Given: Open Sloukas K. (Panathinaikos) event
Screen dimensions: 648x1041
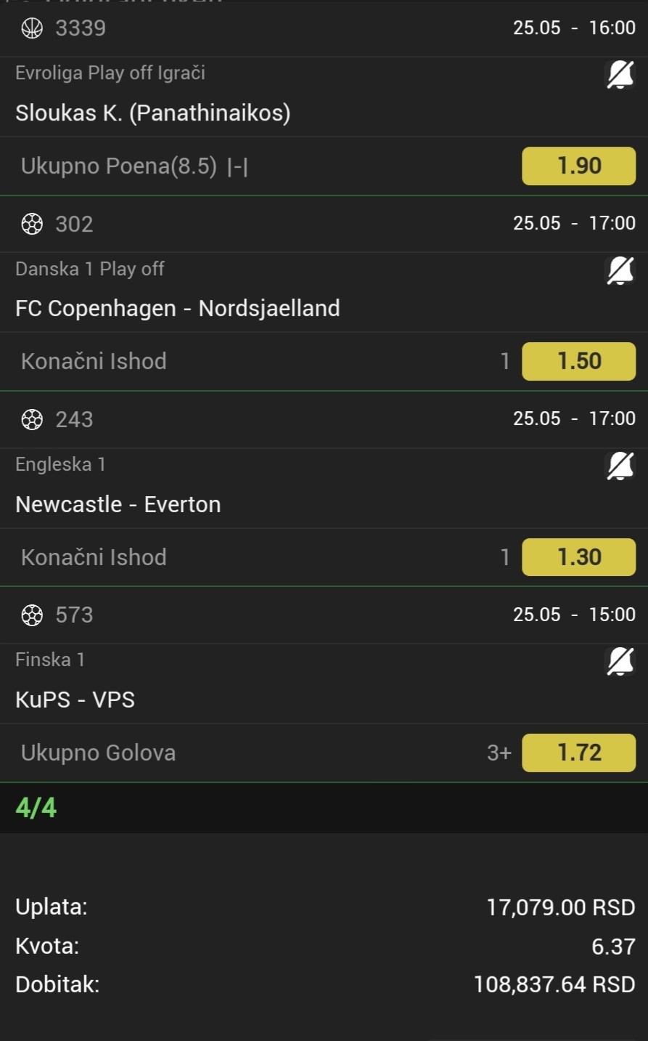Looking at the screenshot, I should click(153, 113).
